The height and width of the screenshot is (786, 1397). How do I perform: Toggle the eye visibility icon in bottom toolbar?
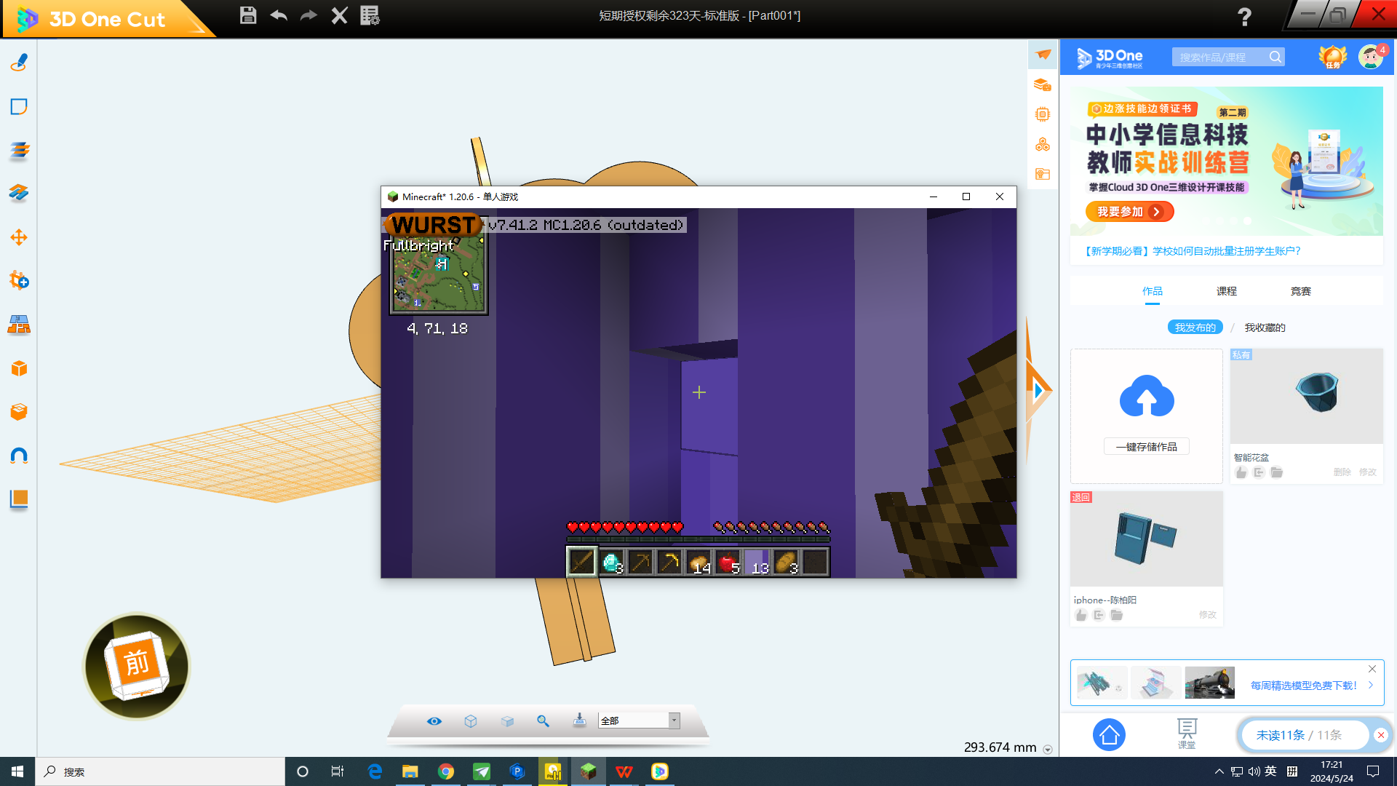(x=434, y=720)
